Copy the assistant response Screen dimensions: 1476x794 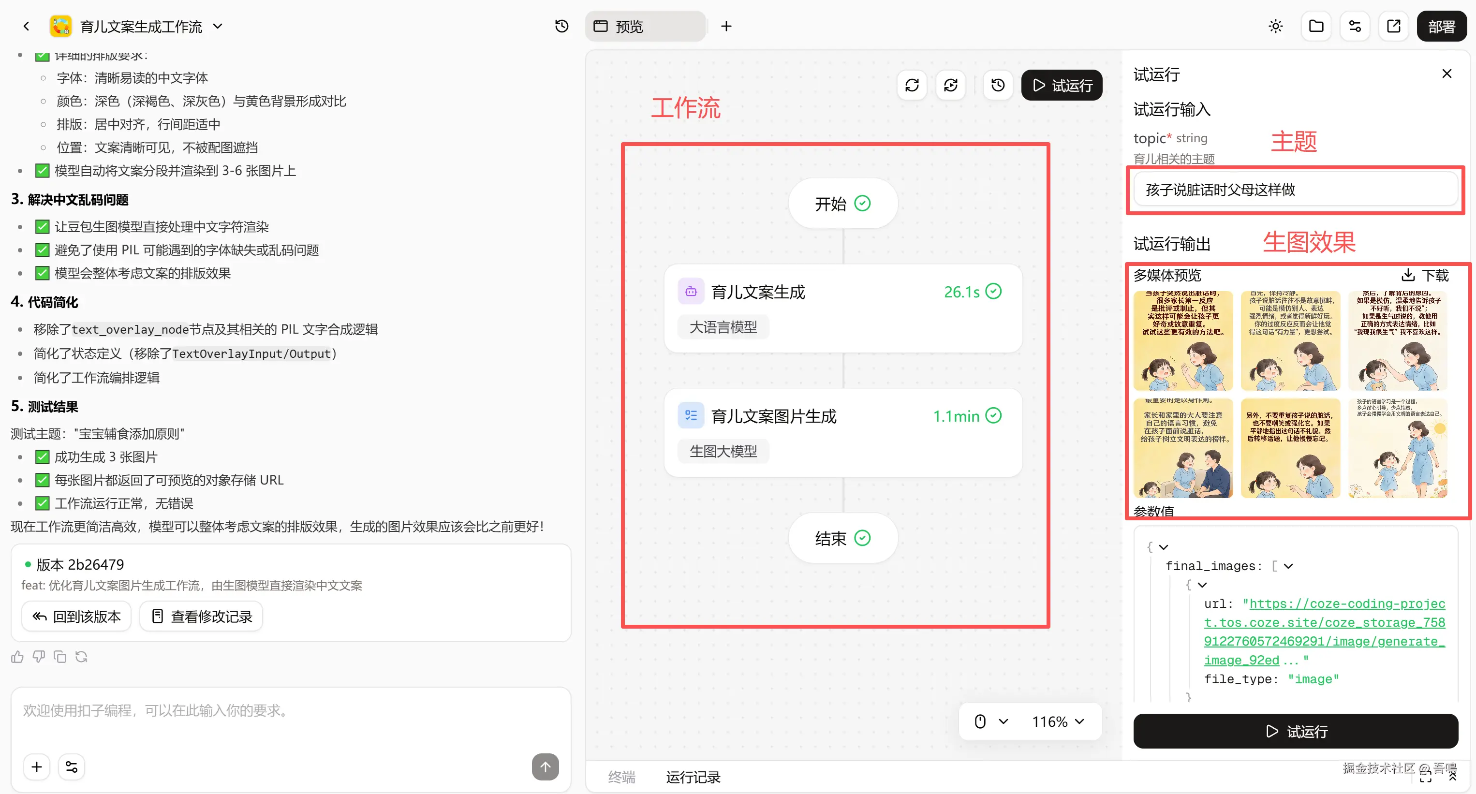click(x=59, y=657)
